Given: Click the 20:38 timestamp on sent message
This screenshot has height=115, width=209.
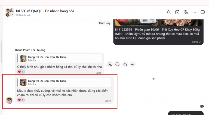Looking at the screenshot, I should coord(195,42).
